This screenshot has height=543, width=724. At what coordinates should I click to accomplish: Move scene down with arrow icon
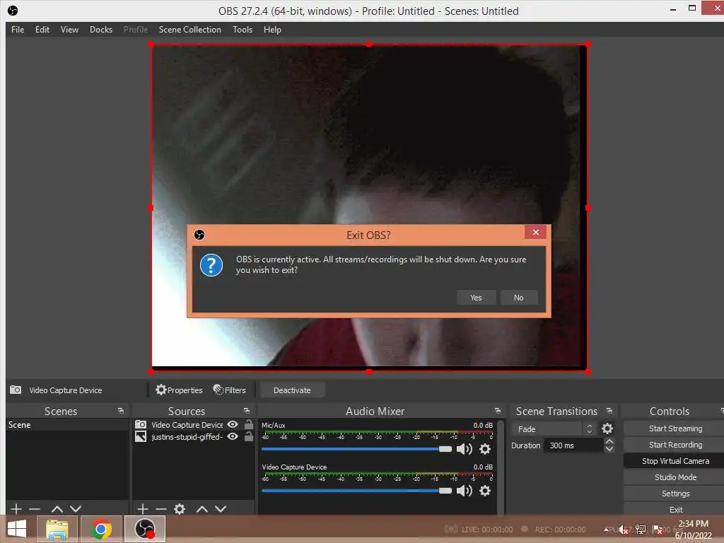tap(76, 509)
